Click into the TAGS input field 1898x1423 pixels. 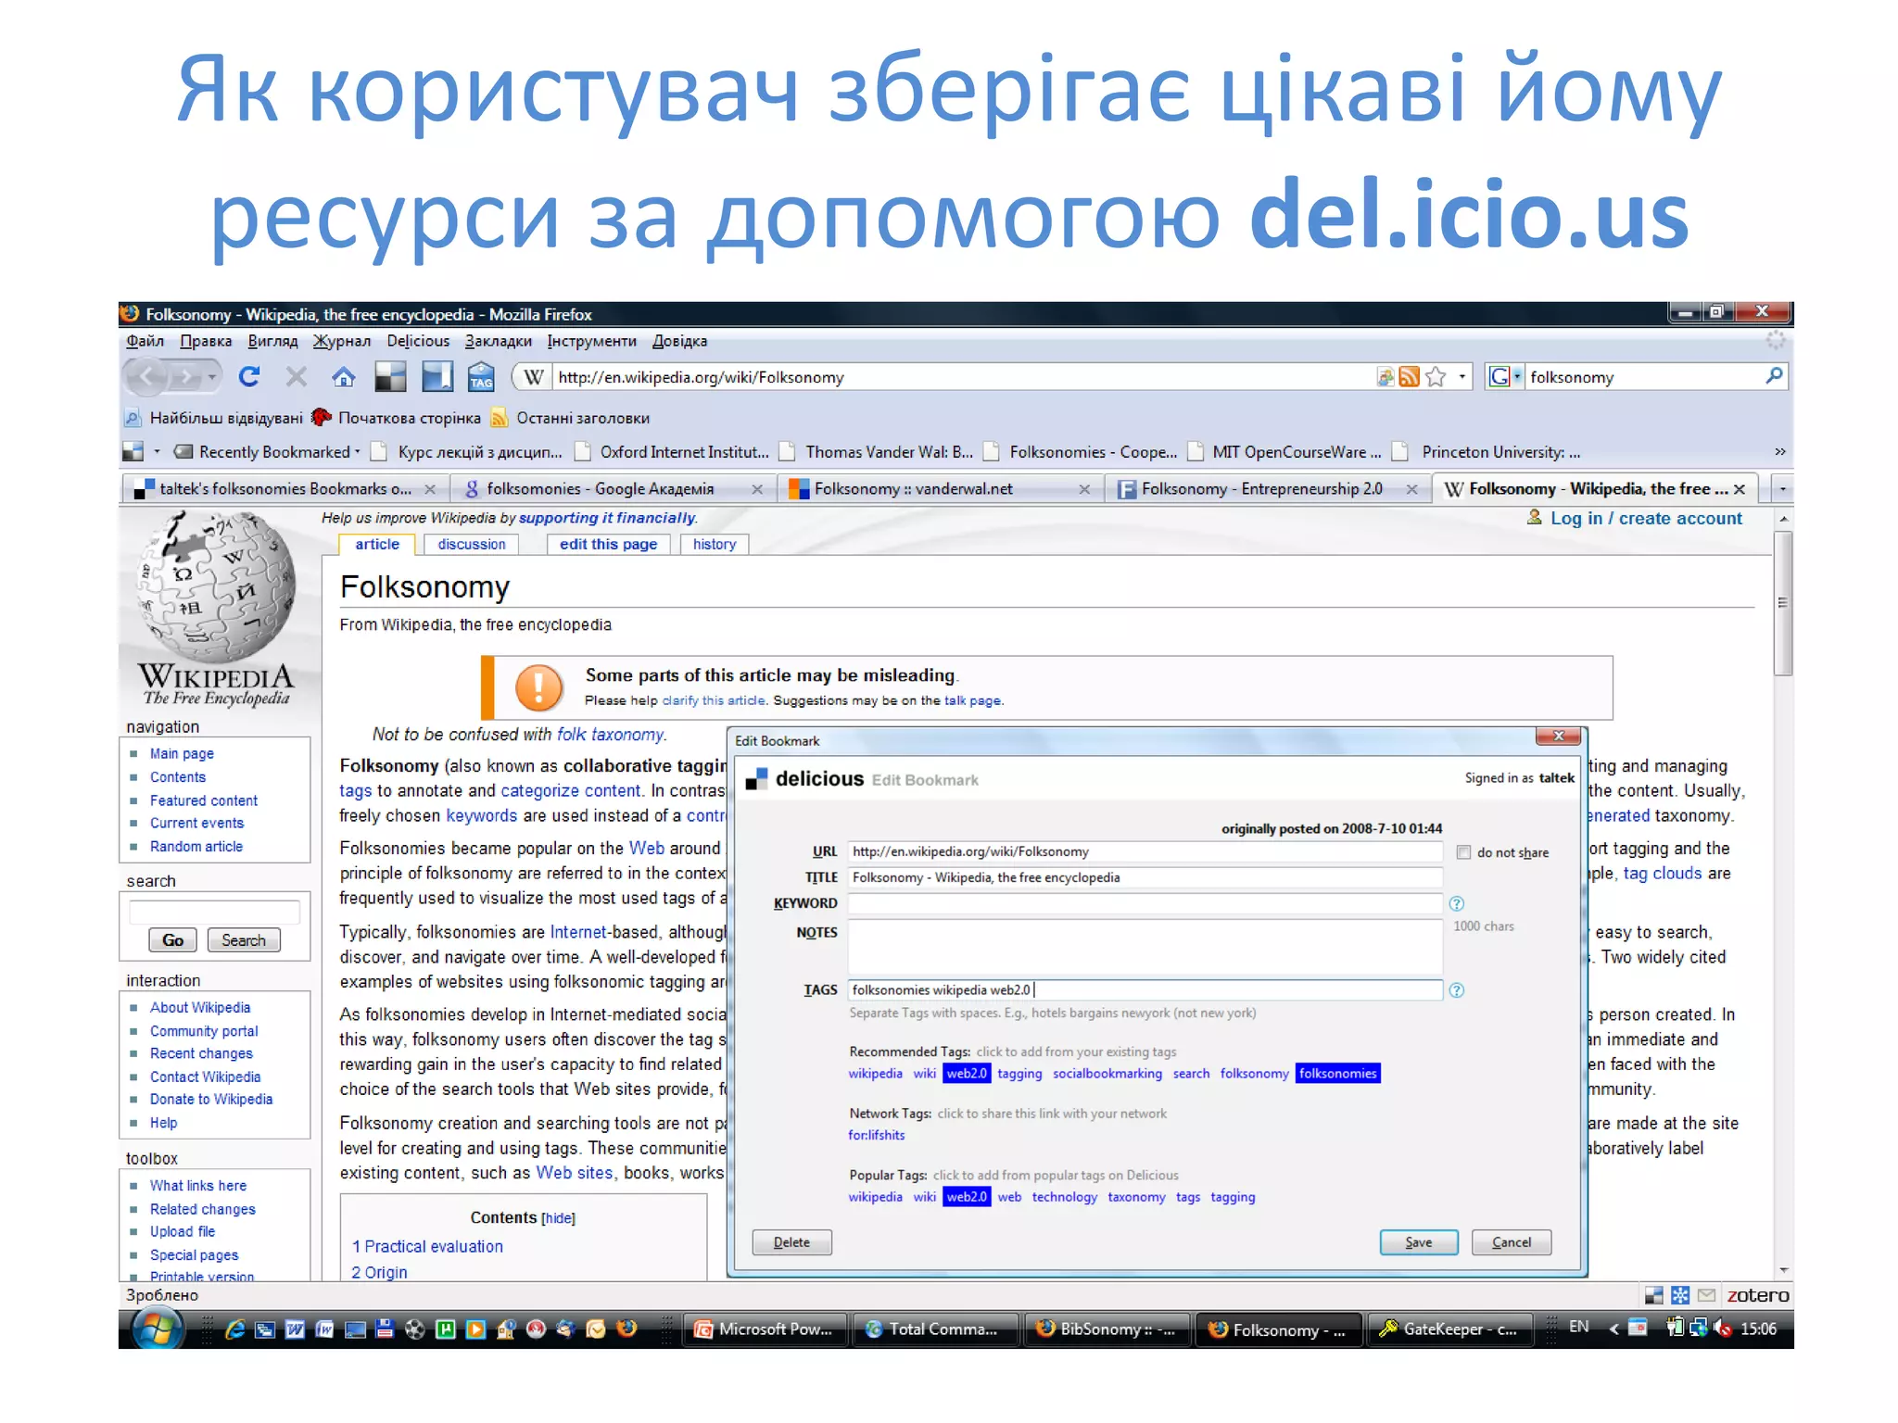point(1145,990)
